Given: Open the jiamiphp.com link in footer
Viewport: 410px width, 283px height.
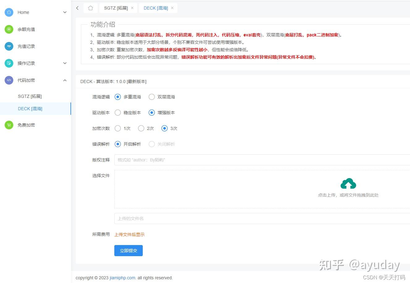Looking at the screenshot, I should 122,278.
